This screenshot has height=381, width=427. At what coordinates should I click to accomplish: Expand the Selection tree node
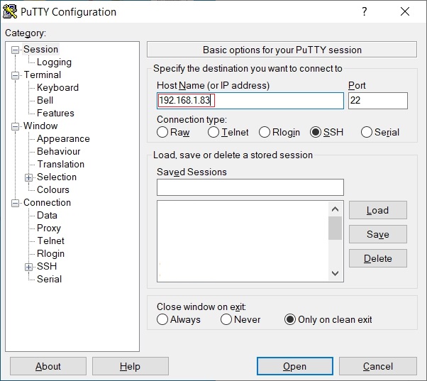29,177
